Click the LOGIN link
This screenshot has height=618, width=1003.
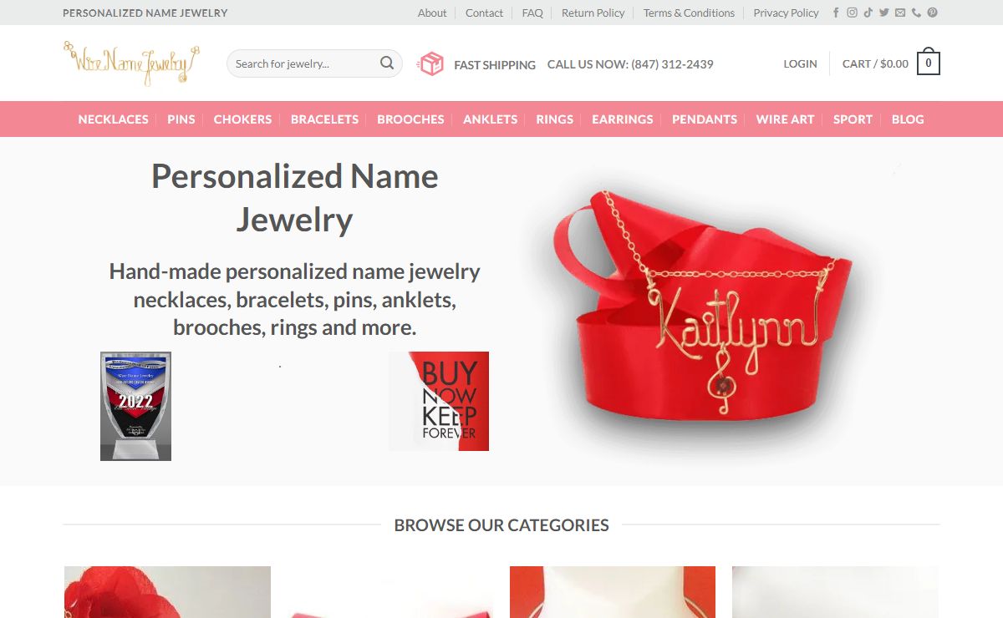click(x=800, y=63)
